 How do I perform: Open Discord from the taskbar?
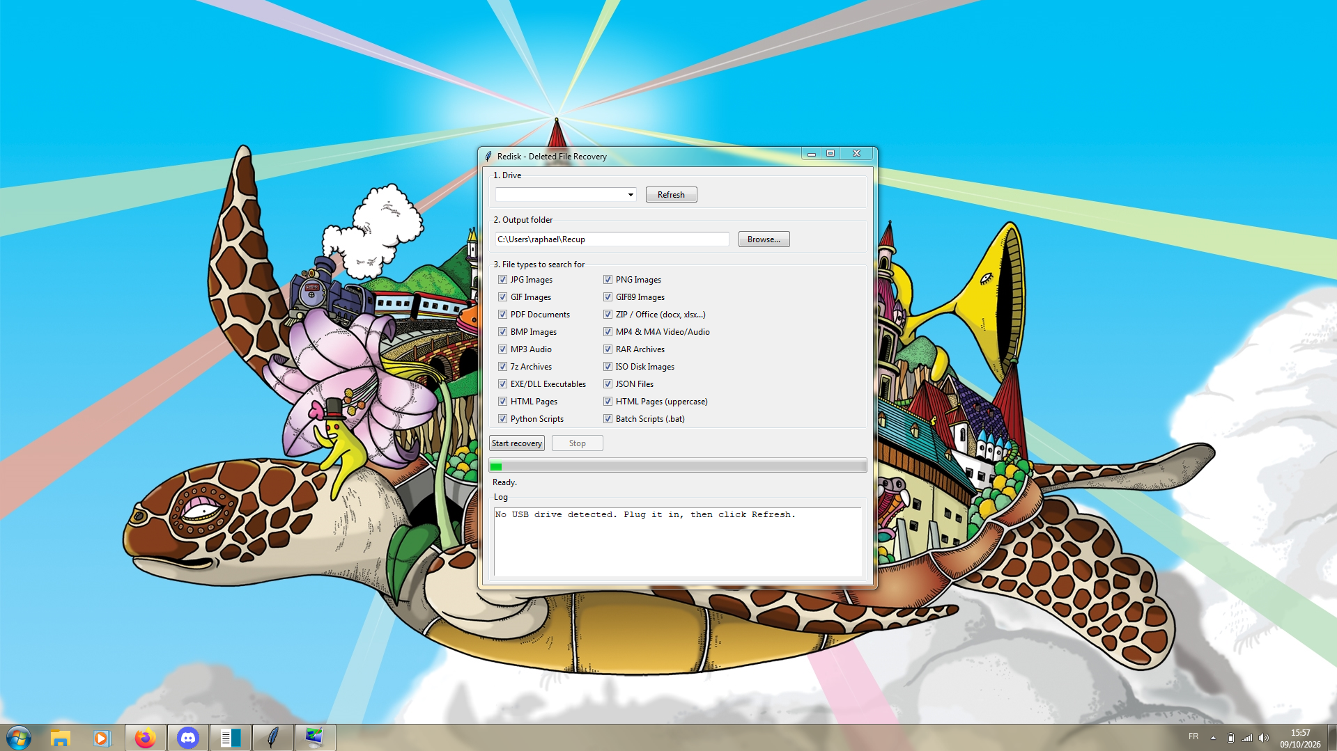[x=187, y=738]
